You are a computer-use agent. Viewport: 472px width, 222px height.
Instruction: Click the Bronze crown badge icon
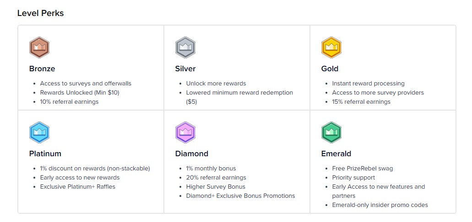point(39,48)
